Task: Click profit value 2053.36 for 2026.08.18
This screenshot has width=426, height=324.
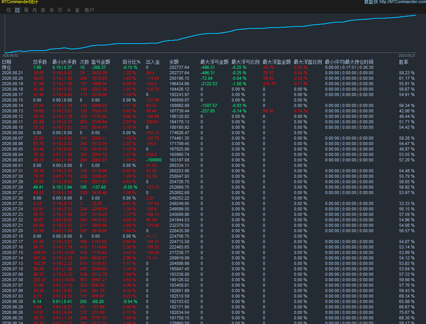Action: pos(99,89)
